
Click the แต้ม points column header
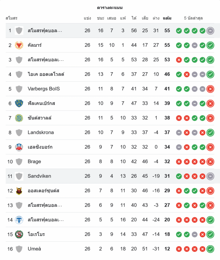(167, 18)
